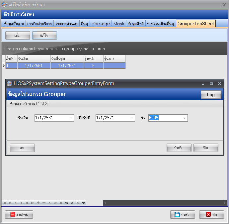This screenshot has width=229, height=224.
Task: Open the ข้อมูลพื้นฐาน tab
Action: tap(14, 24)
